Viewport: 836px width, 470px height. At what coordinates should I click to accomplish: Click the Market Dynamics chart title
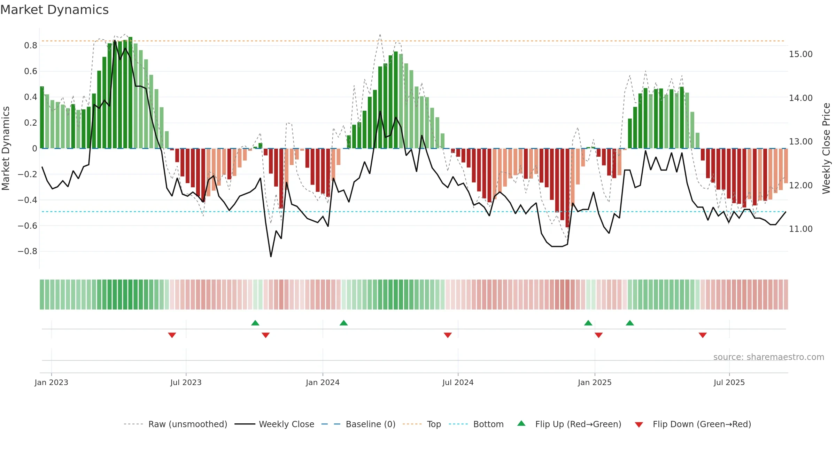point(54,10)
